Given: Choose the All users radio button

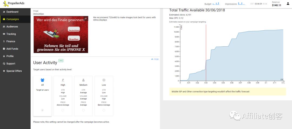Looking at the screenshot, I should (x=42, y=110).
